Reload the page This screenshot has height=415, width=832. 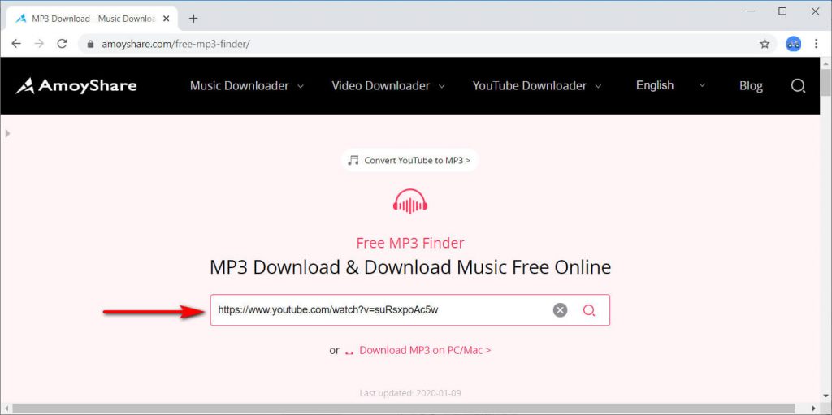(x=62, y=44)
